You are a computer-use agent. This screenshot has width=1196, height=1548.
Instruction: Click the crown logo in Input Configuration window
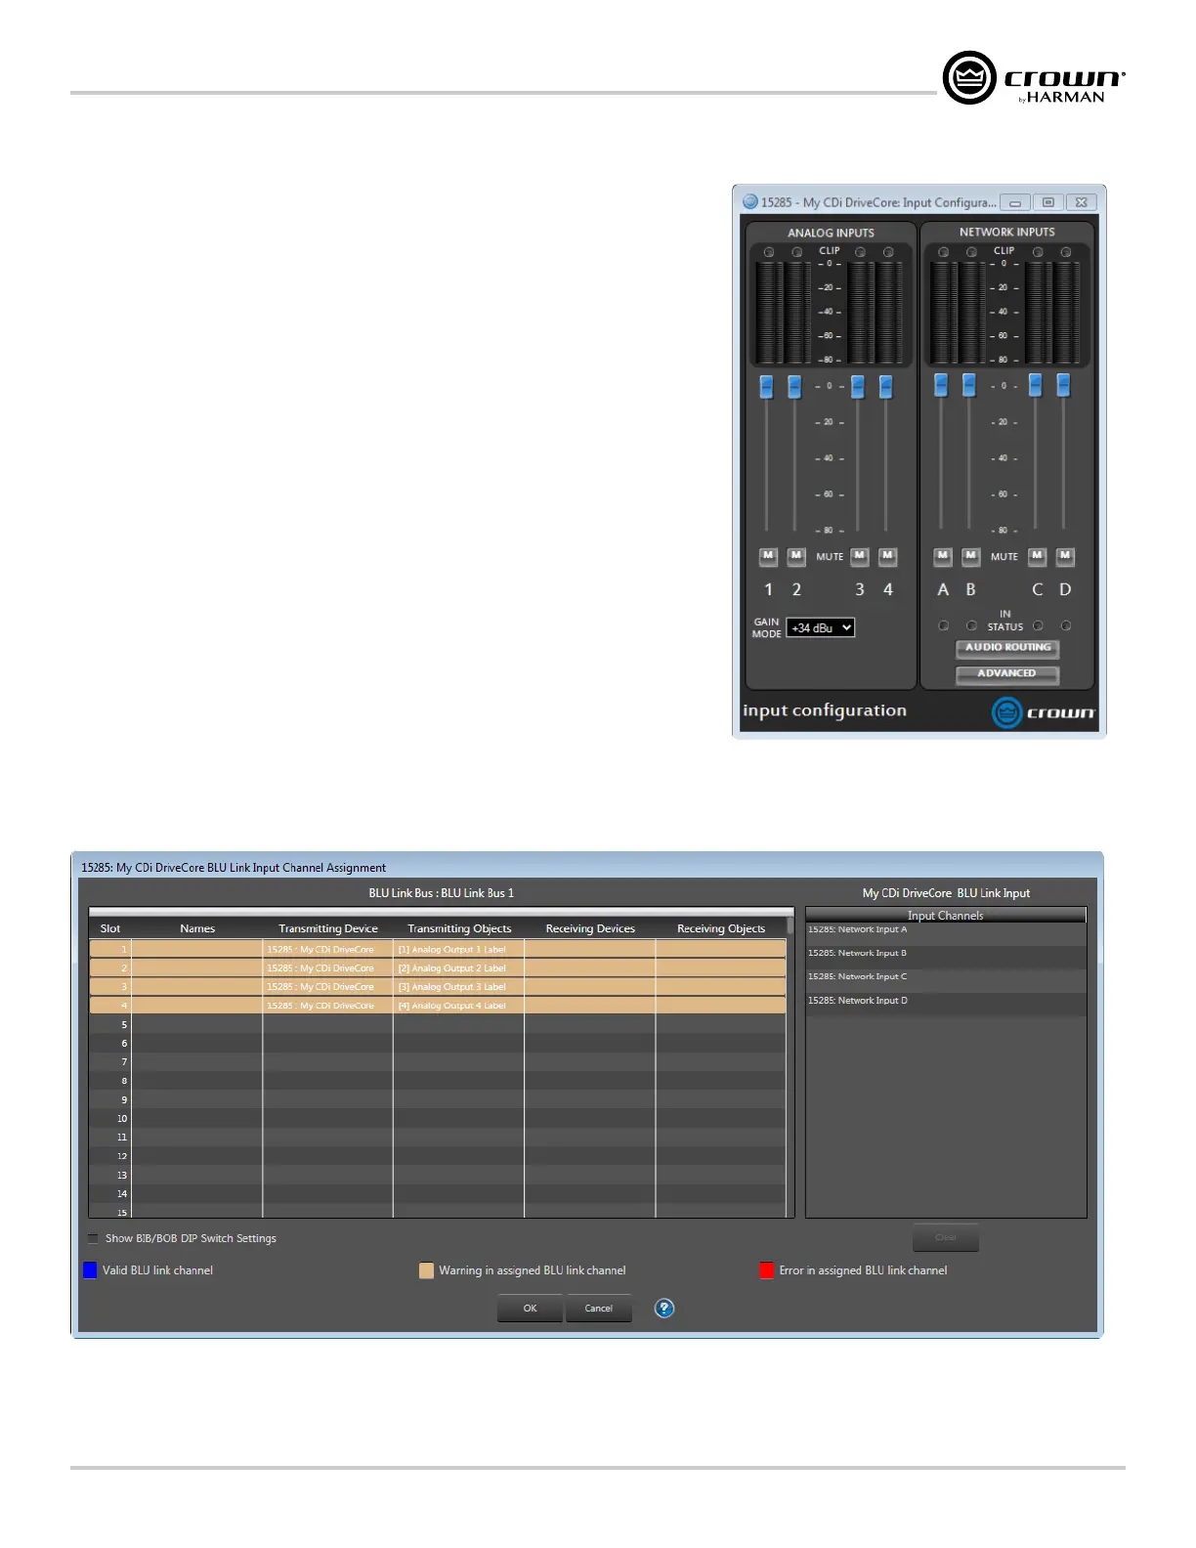1044,712
